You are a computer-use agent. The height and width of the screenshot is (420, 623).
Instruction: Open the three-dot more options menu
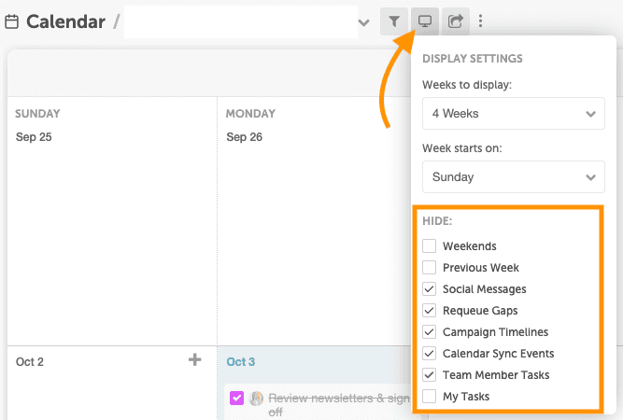click(x=480, y=21)
